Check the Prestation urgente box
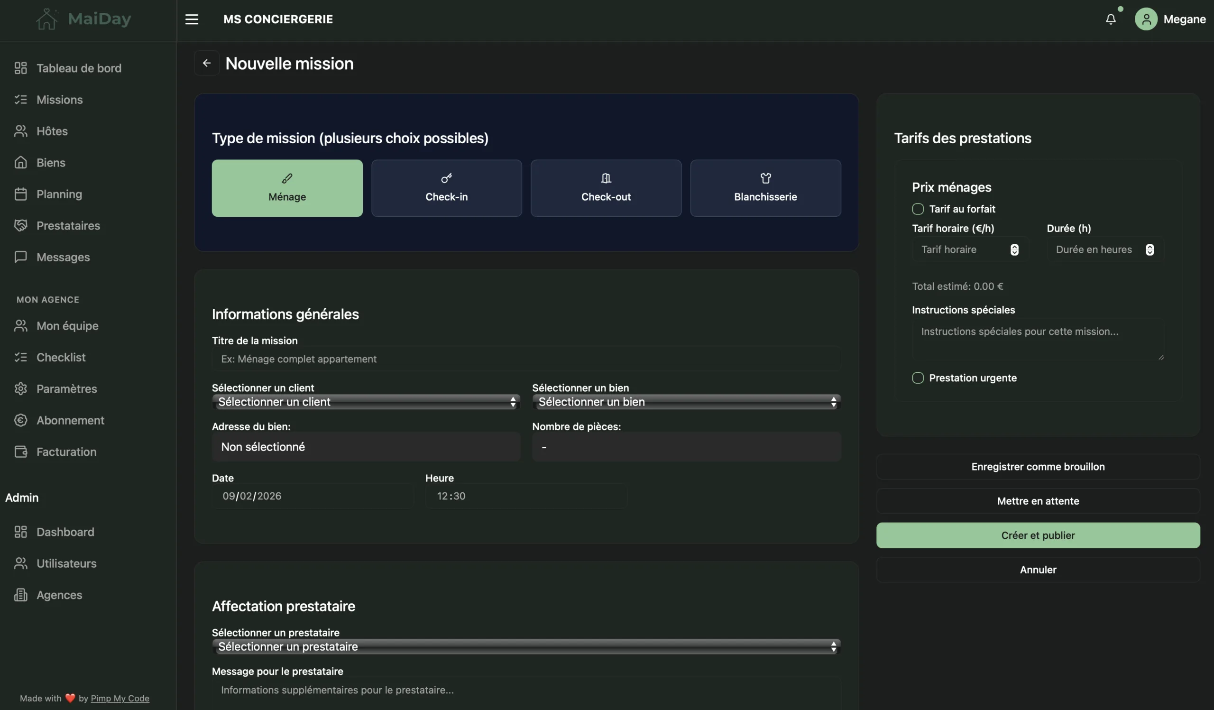The width and height of the screenshot is (1214, 710). (x=917, y=378)
